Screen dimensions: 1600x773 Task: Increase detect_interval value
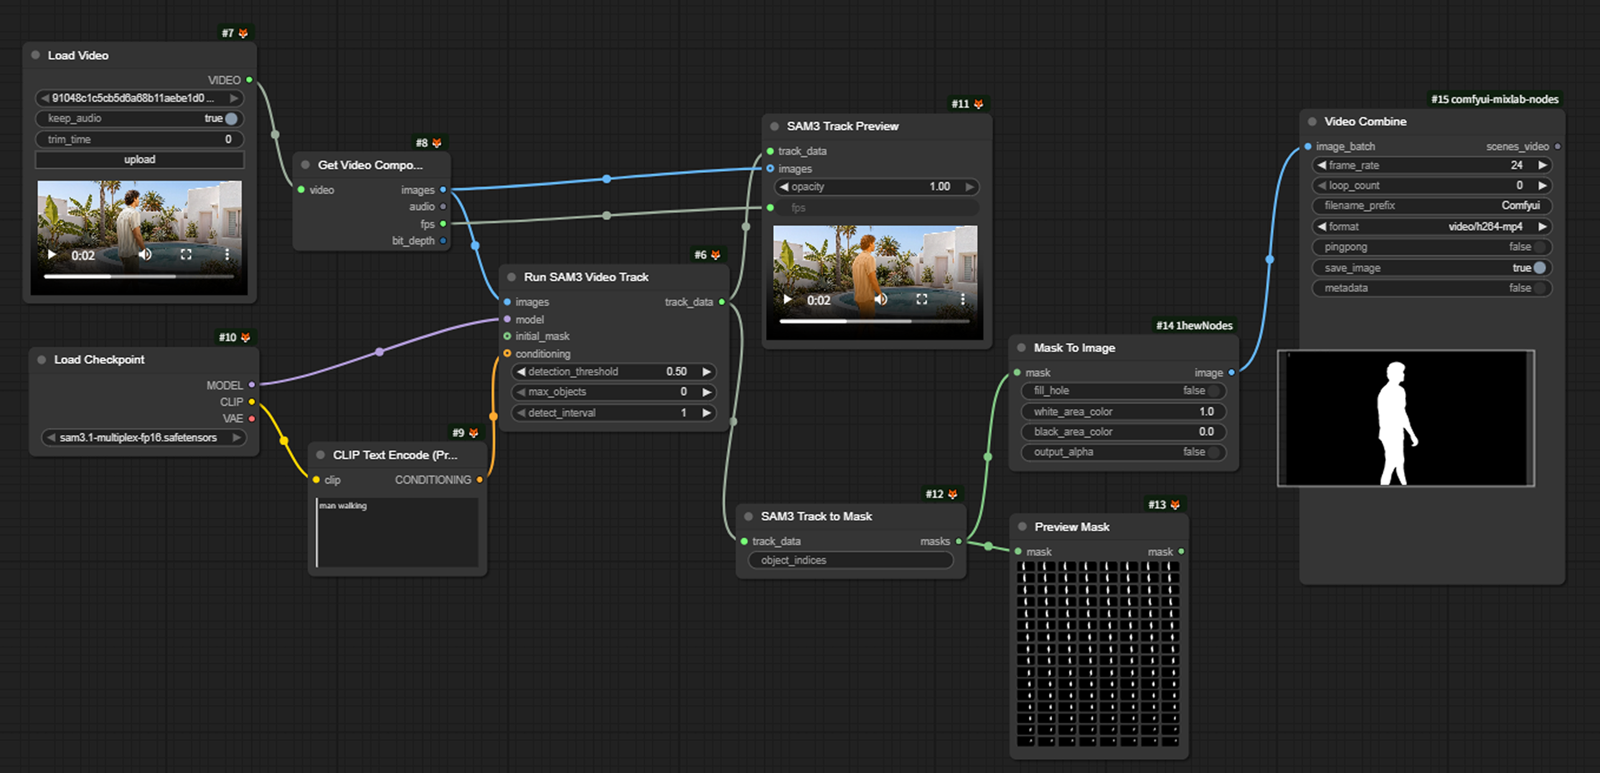[x=707, y=413]
